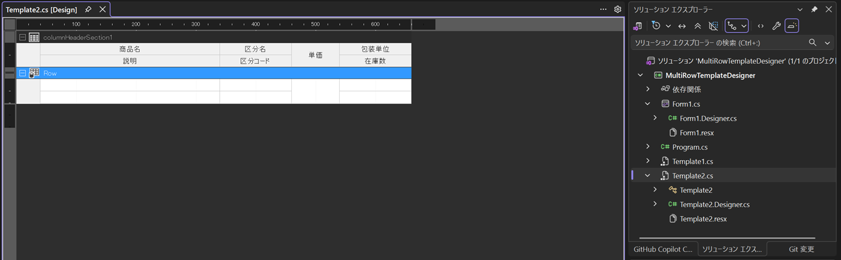
Task: Switch to GitHub Copilot Chat tab
Action: pos(663,249)
